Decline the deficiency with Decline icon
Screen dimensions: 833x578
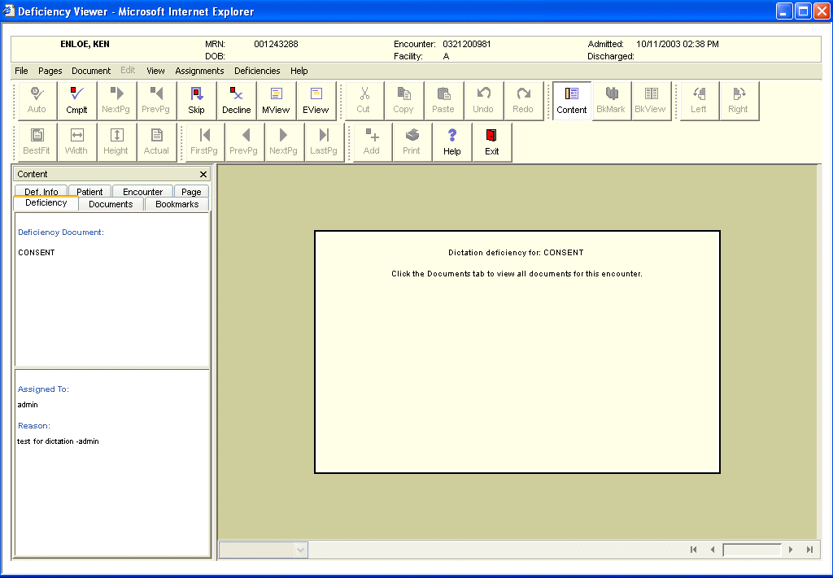click(237, 101)
